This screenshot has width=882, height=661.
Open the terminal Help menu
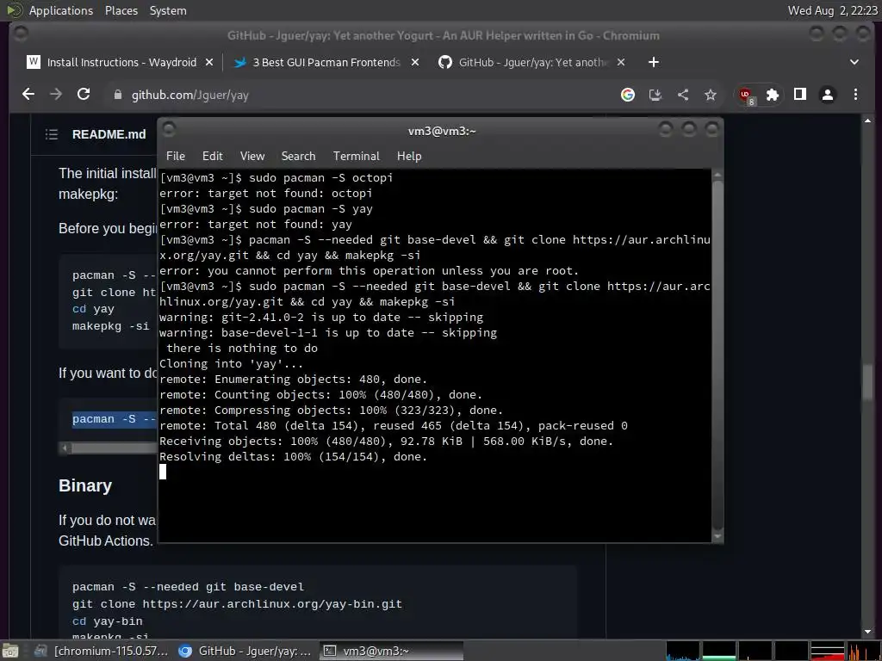(x=409, y=156)
